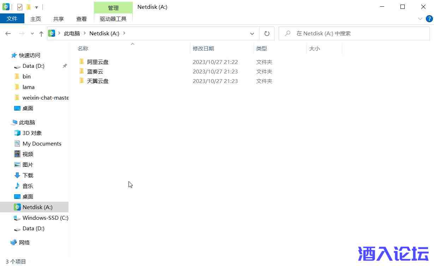Sort by the 名称 column header
The width and height of the screenshot is (434, 266).
[83, 48]
